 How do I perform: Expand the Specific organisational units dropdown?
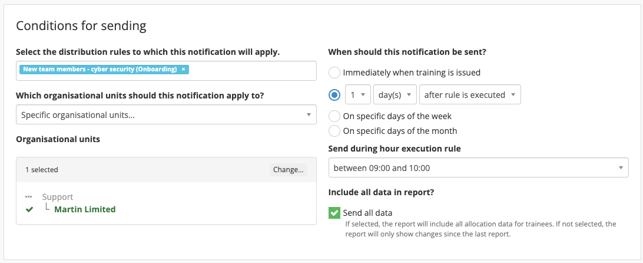[167, 115]
